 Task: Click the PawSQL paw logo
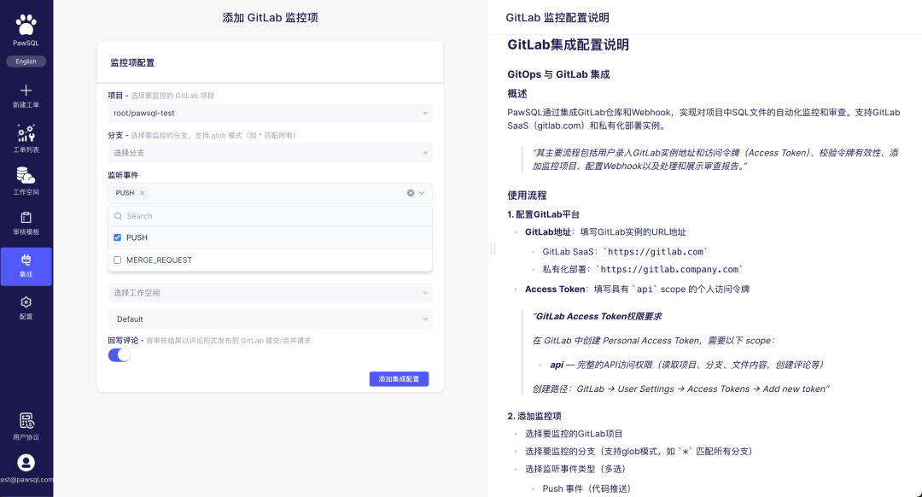[x=26, y=25]
